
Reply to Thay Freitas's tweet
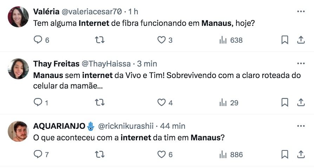pyautogui.click(x=38, y=103)
